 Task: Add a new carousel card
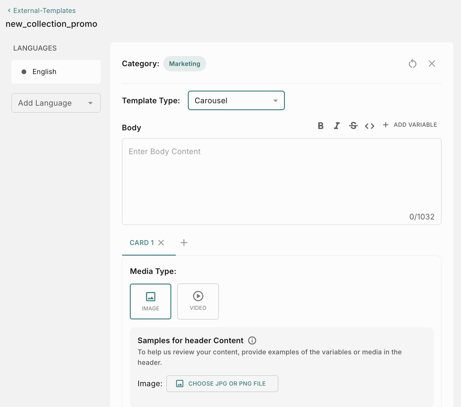184,243
